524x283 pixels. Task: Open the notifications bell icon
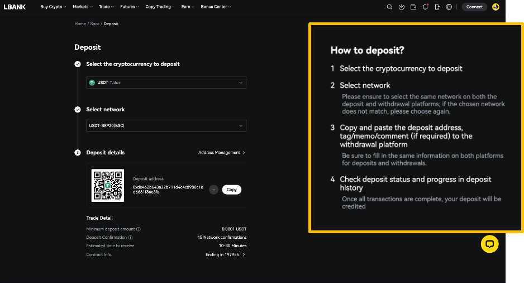426,7
